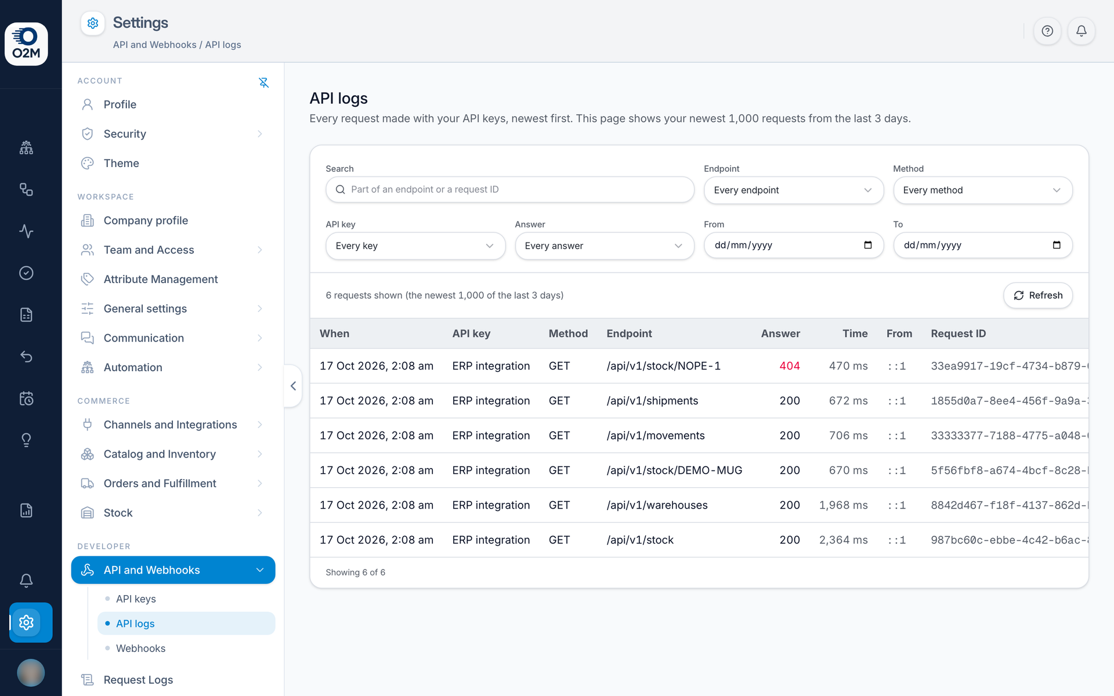This screenshot has width=1114, height=696.
Task: Select the /api/v1/movements endpoint cell
Action: tap(656, 436)
